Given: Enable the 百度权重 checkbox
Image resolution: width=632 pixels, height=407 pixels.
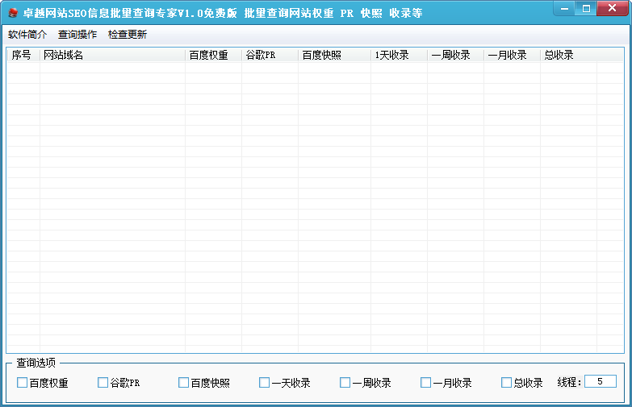Looking at the screenshot, I should point(22,383).
